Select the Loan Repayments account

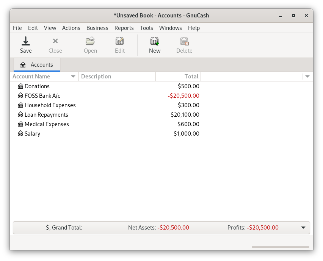(46, 114)
